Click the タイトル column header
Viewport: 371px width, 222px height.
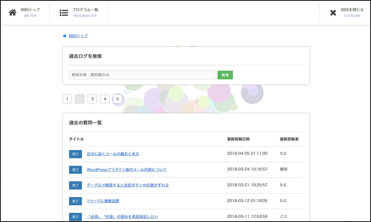tap(76, 139)
